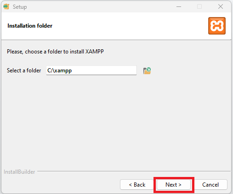
Task: Click the greyed-out maximize button
Action: coord(199,6)
